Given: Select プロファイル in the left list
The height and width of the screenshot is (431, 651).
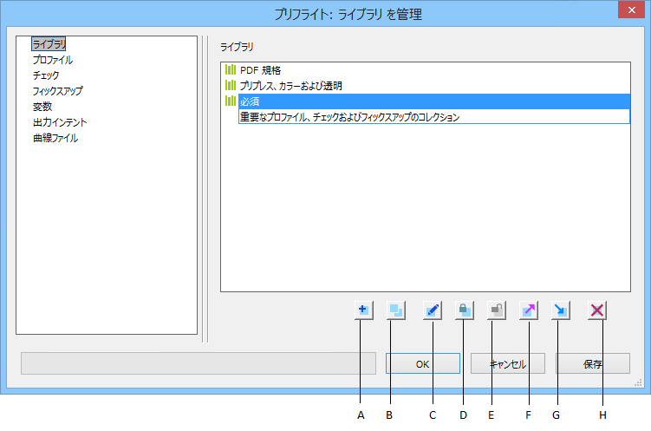Looking at the screenshot, I should [x=53, y=60].
